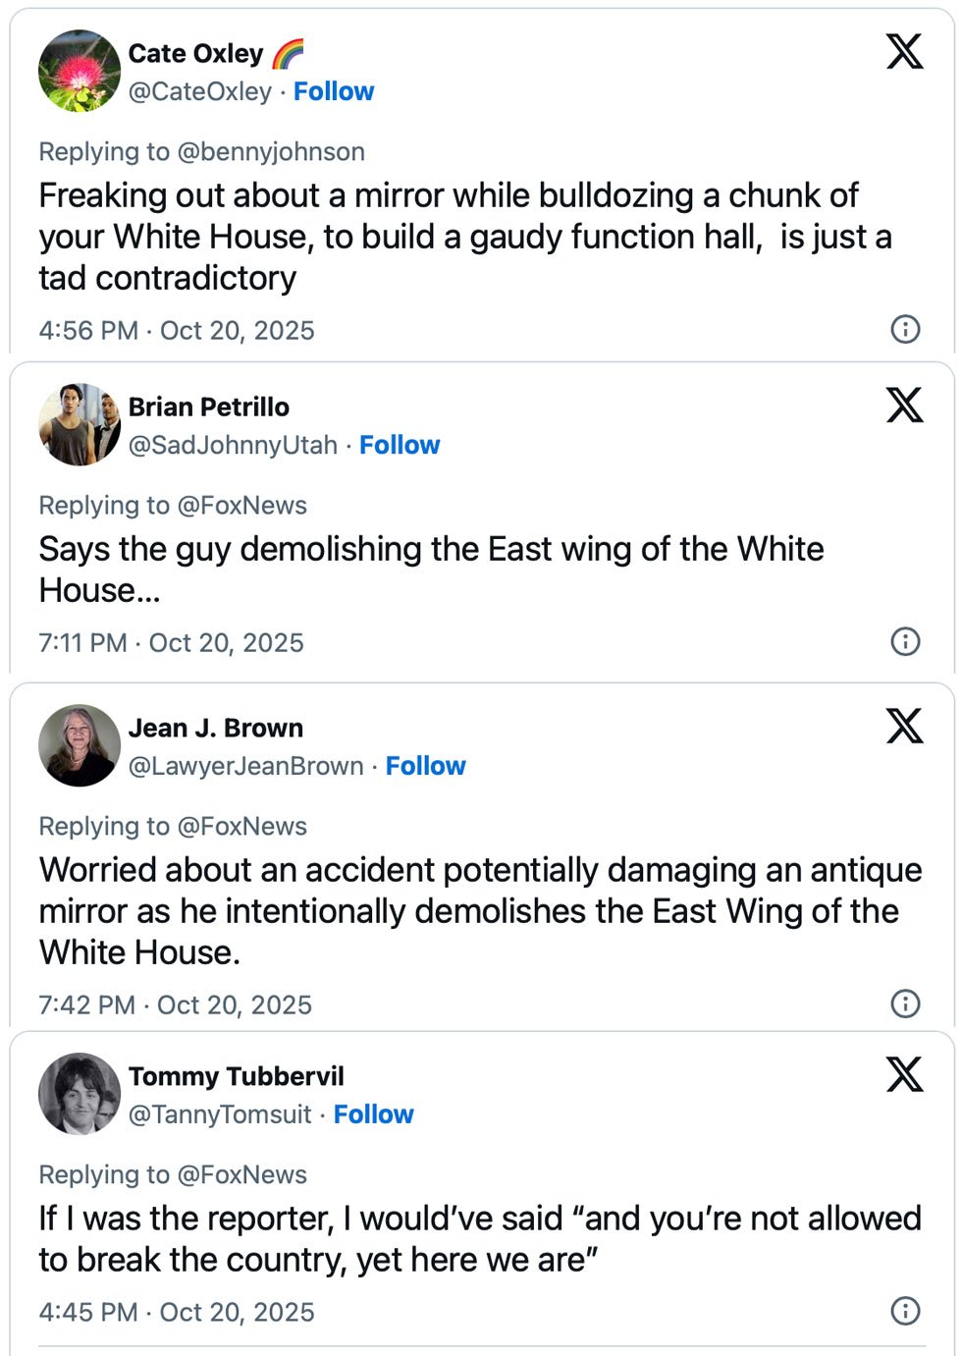Viewport: 962px width, 1356px height.
Task: Follow the @TannyTomsuit account
Action: click(x=373, y=1114)
